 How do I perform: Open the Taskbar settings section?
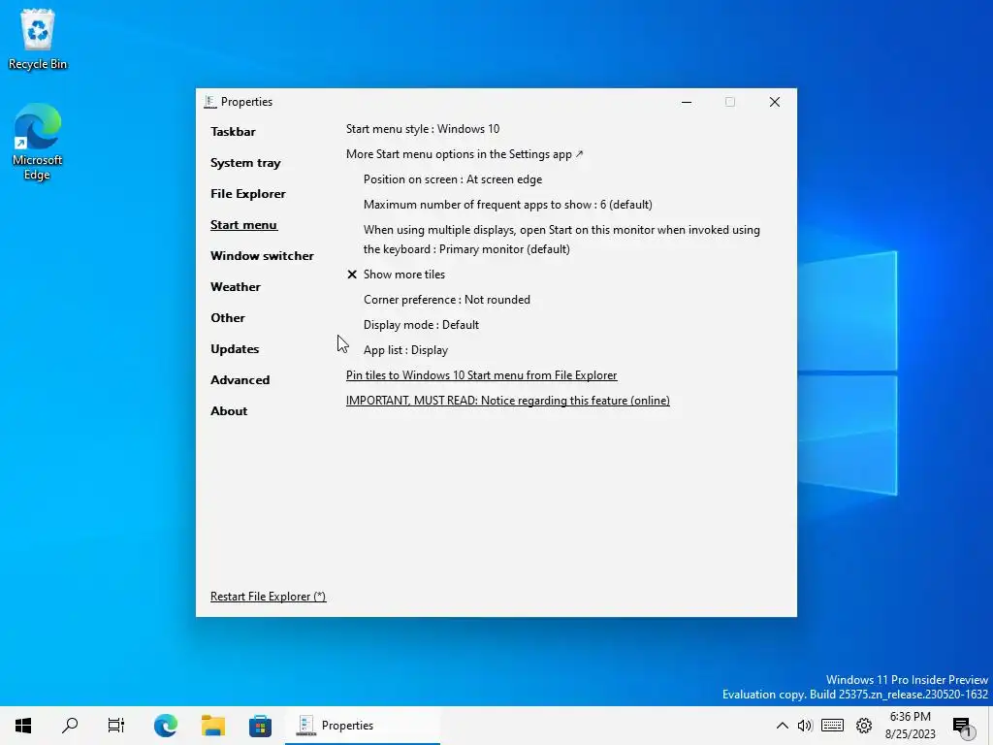coord(233,132)
